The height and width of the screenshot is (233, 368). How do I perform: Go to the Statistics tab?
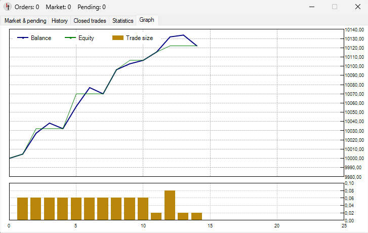click(x=123, y=21)
